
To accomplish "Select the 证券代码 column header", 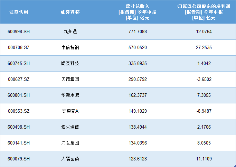I will tap(19, 12).
